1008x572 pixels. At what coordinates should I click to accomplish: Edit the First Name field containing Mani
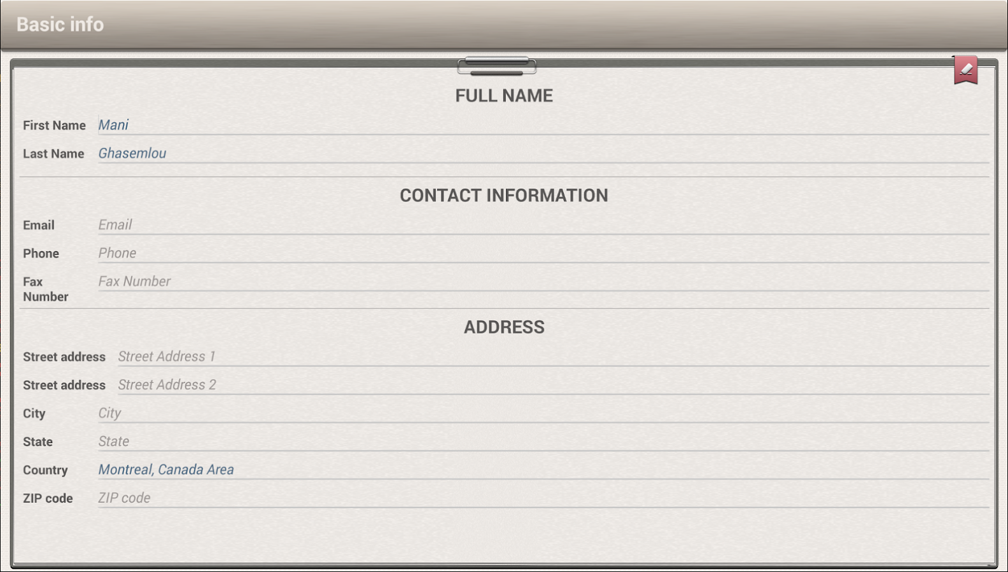(543, 125)
